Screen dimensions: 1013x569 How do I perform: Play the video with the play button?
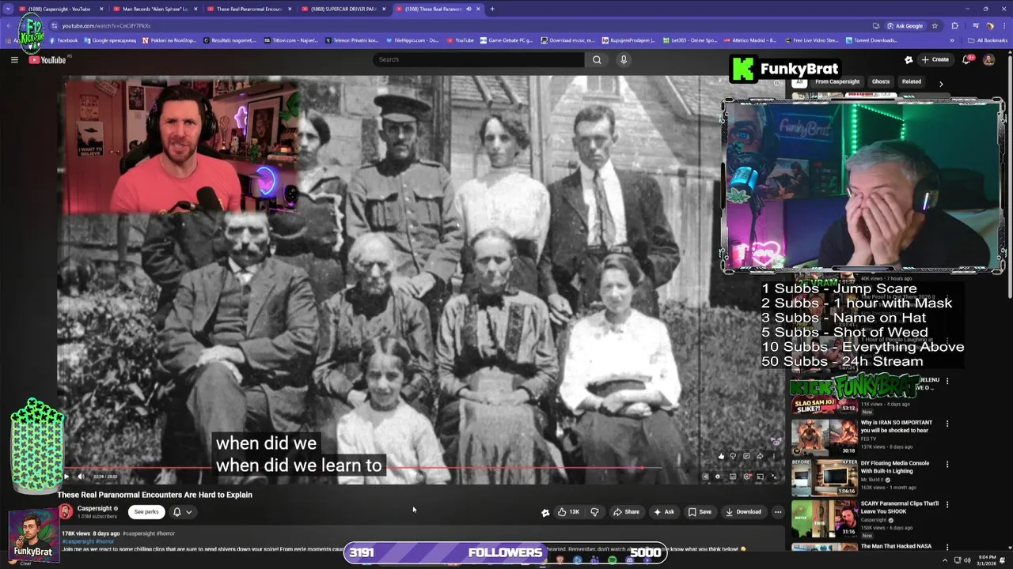(66, 477)
